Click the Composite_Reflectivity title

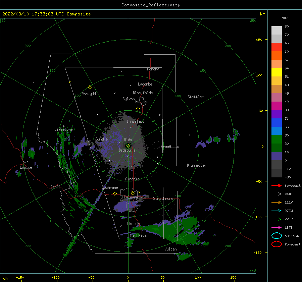[151, 5]
